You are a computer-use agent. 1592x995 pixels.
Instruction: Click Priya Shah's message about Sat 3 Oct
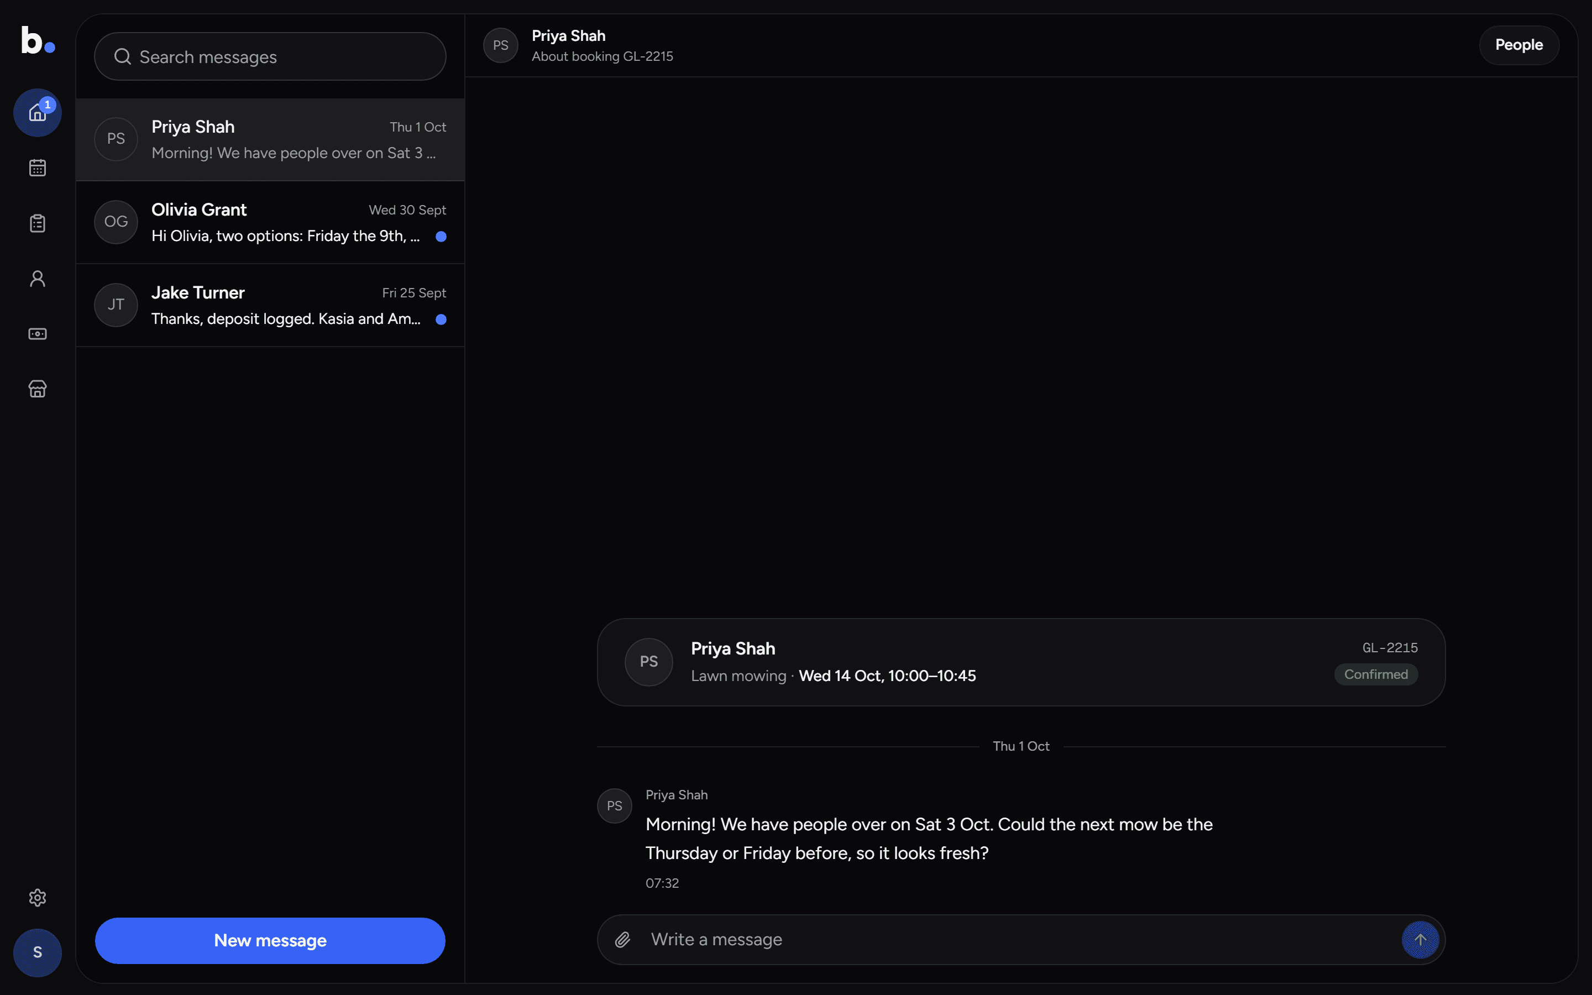[929, 839]
